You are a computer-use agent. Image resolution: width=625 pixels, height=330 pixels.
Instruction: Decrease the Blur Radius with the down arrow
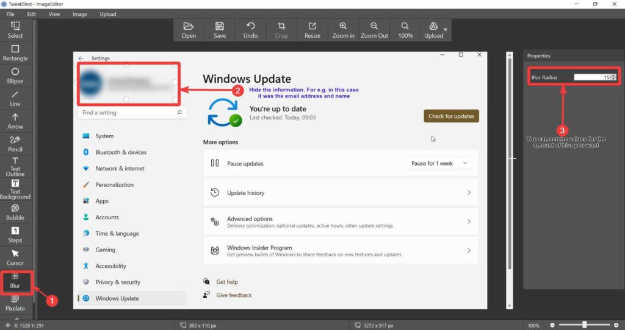coord(614,79)
